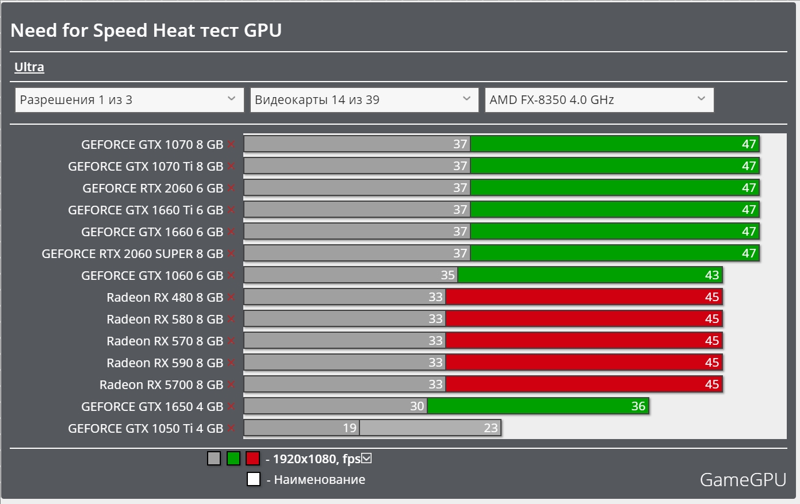Click the GameGPU logo link
800x504 pixels.
coord(742,480)
